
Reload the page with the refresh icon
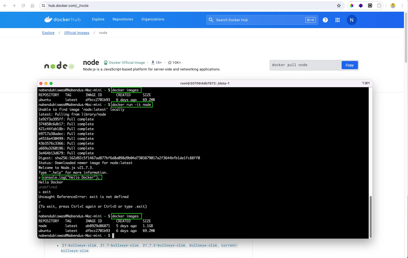(23, 6)
